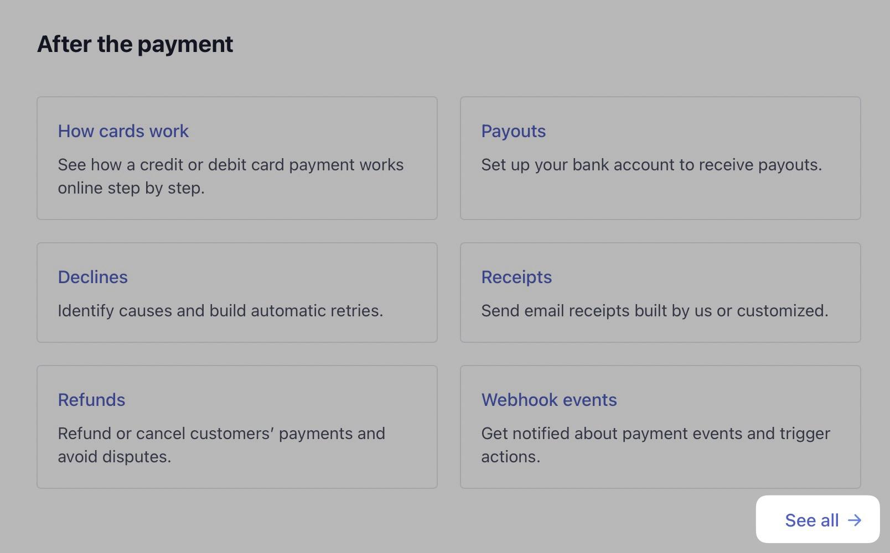The height and width of the screenshot is (553, 890).
Task: Open the Payouts documentation
Action: pos(513,131)
